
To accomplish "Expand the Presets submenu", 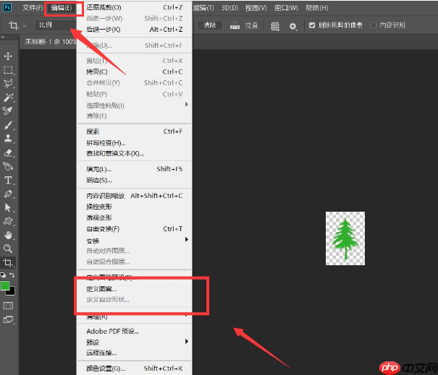I will click(187, 341).
